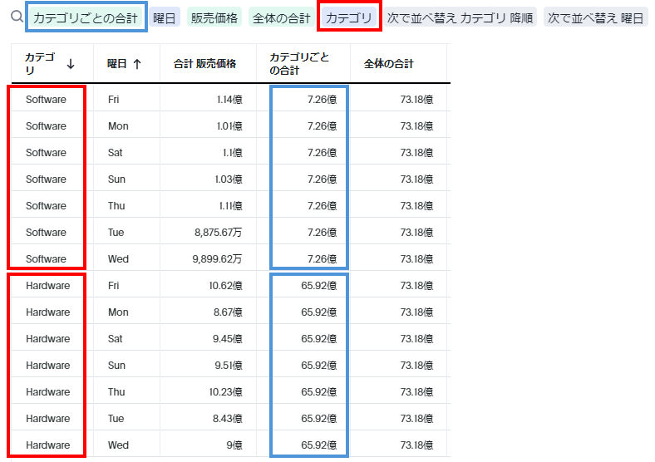Select the カテゴリごとの合計 search token
The width and height of the screenshot is (655, 462).
click(x=86, y=17)
